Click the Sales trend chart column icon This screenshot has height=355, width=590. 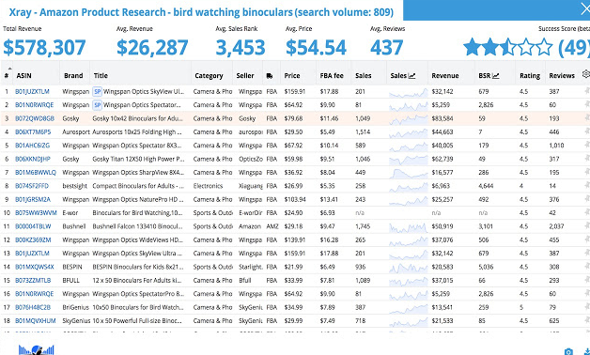[x=412, y=76]
